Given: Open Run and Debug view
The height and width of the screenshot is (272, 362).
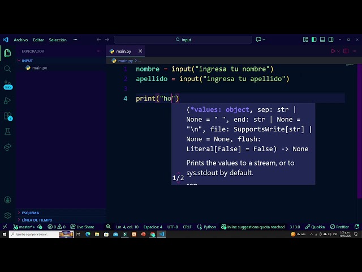Looking at the screenshot, I should click(x=7, y=101).
